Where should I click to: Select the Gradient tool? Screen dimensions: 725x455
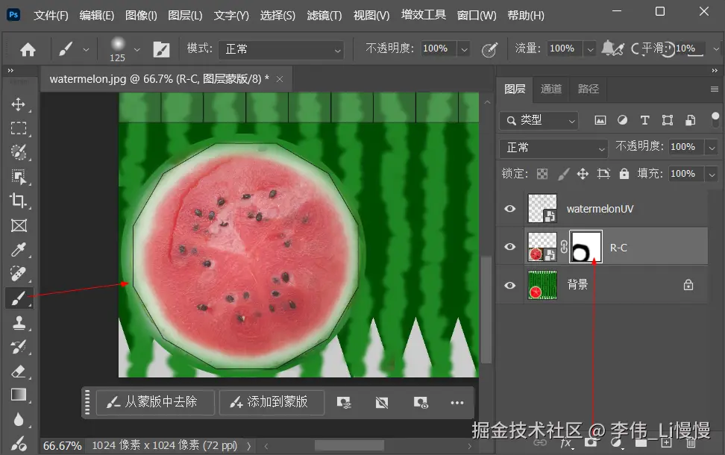(19, 395)
